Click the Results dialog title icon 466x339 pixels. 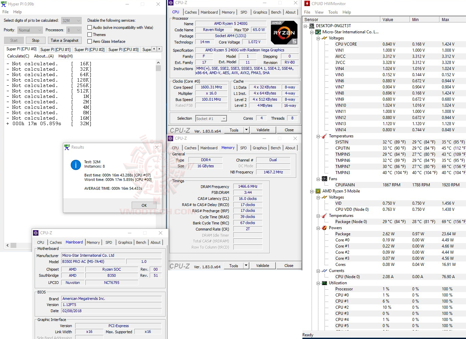coord(67,147)
